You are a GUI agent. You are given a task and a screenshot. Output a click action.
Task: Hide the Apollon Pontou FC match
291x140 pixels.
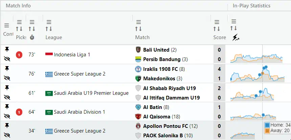(x=7, y=135)
